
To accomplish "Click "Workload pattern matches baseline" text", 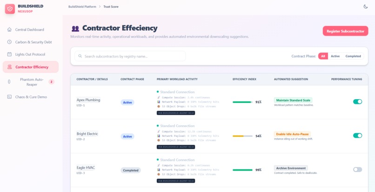I will [x=294, y=105].
